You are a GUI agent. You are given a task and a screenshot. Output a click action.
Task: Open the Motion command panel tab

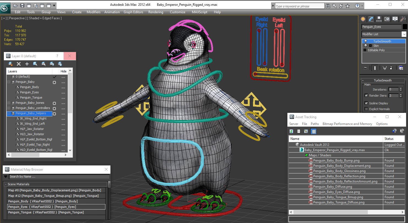387,19
